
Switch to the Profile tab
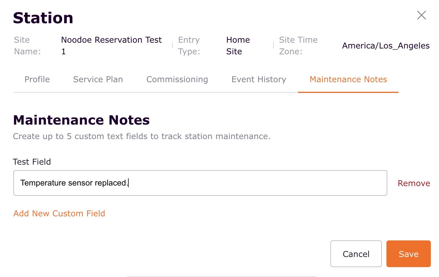coord(37,79)
